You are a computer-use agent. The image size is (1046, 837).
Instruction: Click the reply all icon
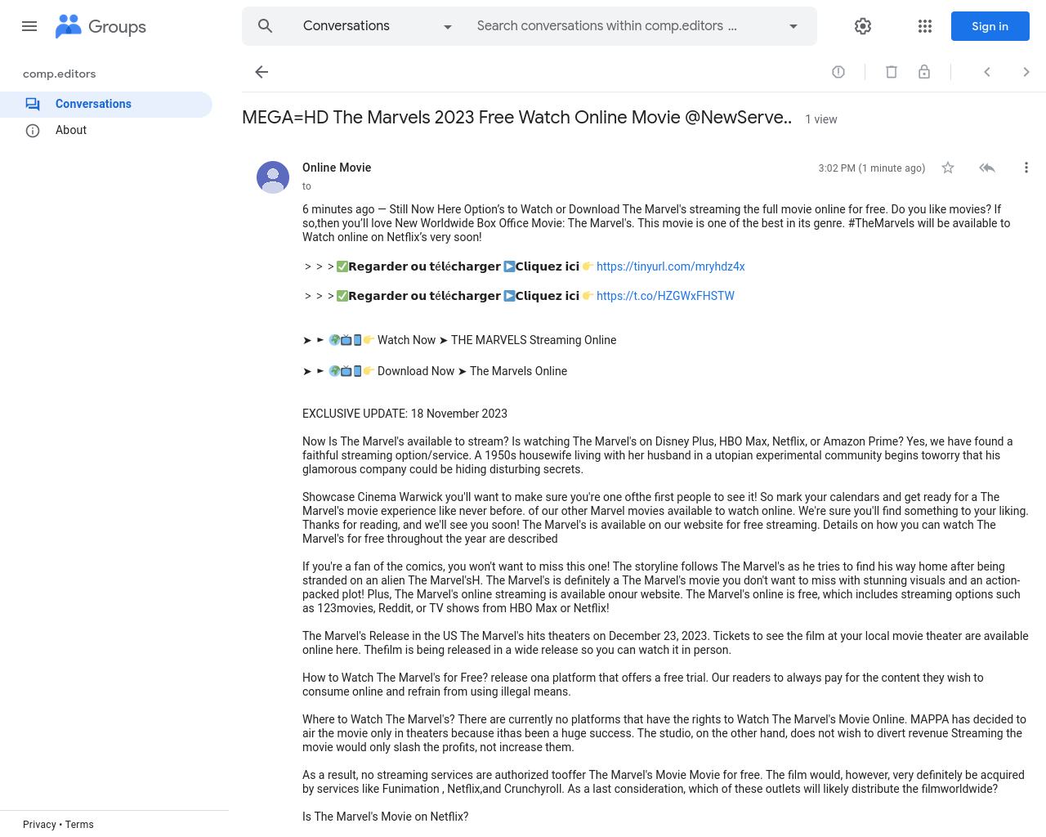click(987, 168)
